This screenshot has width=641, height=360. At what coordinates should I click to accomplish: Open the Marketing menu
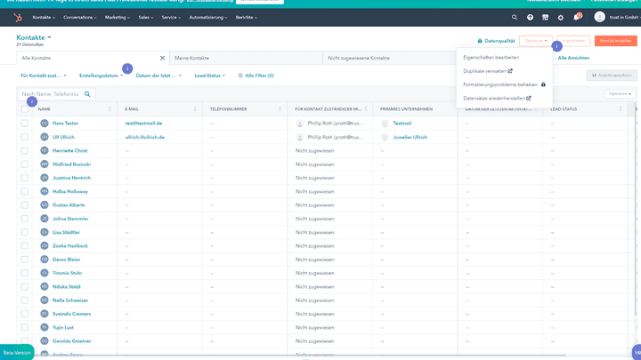point(118,18)
